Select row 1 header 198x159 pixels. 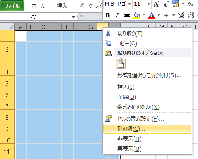pyautogui.click(x=7, y=36)
